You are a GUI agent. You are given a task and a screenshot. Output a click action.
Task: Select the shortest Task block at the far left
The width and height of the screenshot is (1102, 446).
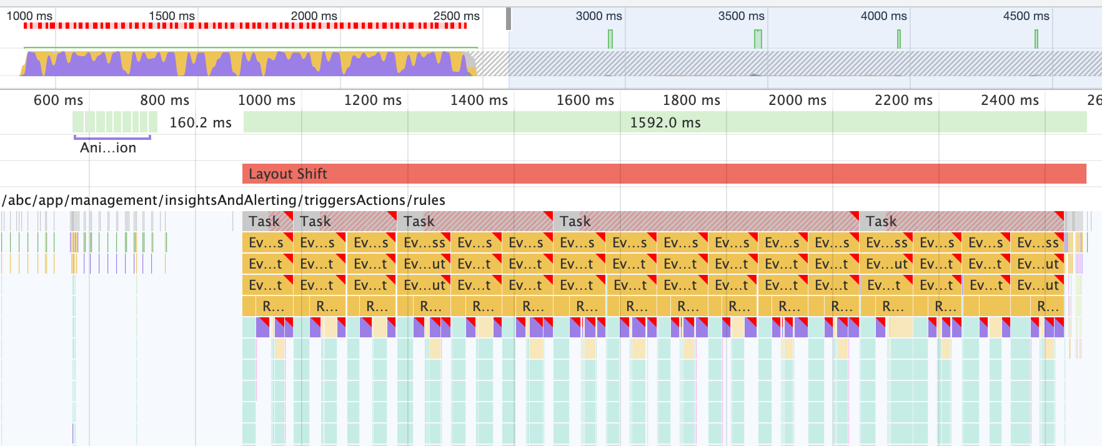tap(267, 221)
